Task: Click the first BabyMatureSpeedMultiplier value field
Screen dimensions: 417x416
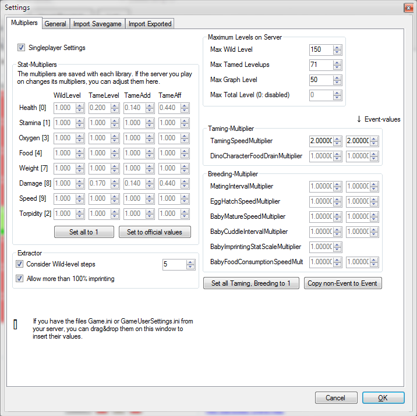Action: (x=321, y=217)
